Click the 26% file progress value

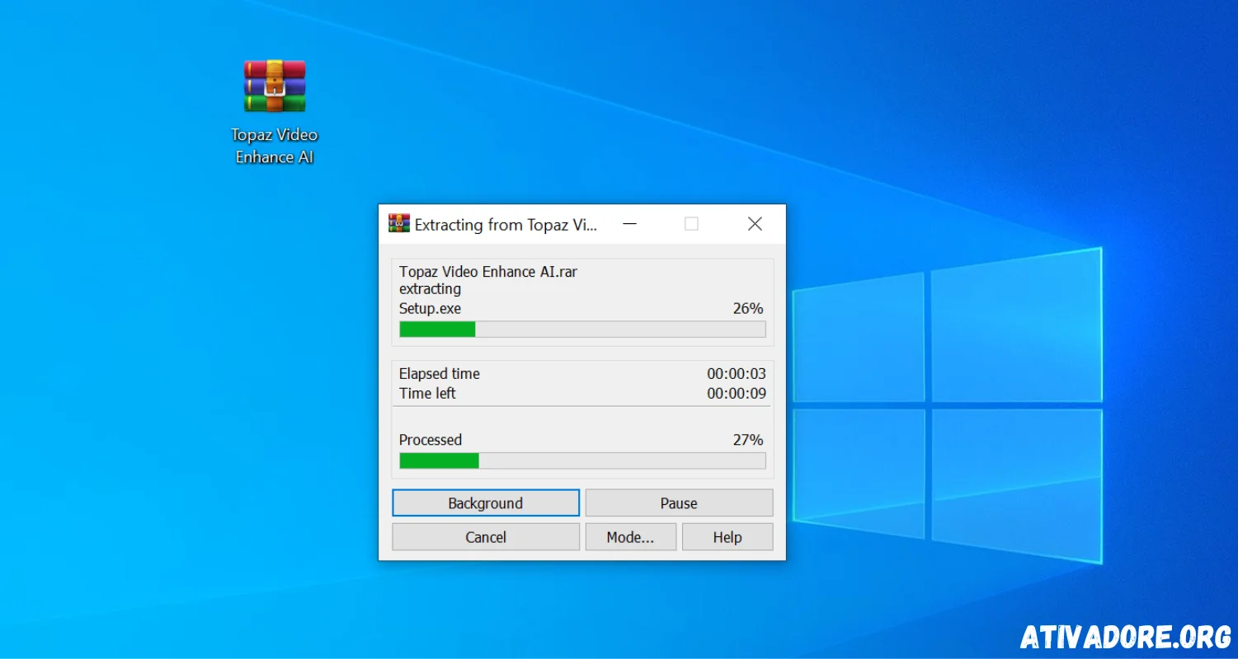[748, 309]
